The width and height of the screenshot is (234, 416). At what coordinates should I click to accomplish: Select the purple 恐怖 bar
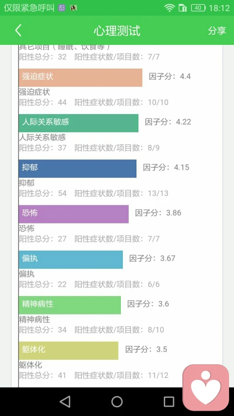coord(74,214)
